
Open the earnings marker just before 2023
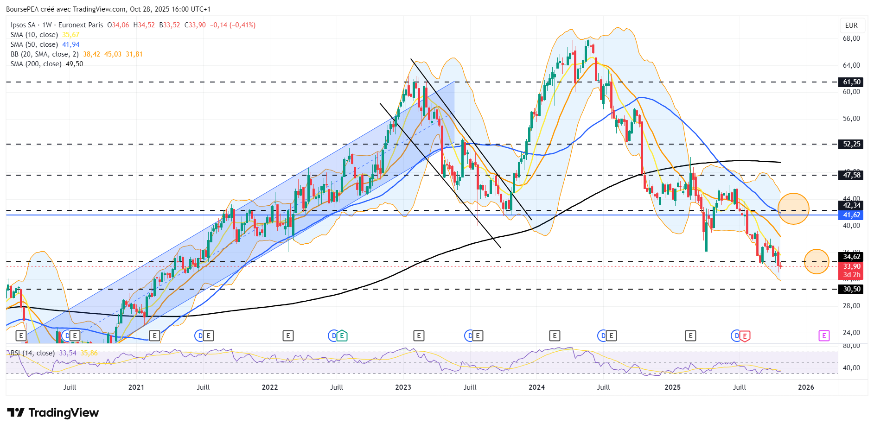coord(419,335)
